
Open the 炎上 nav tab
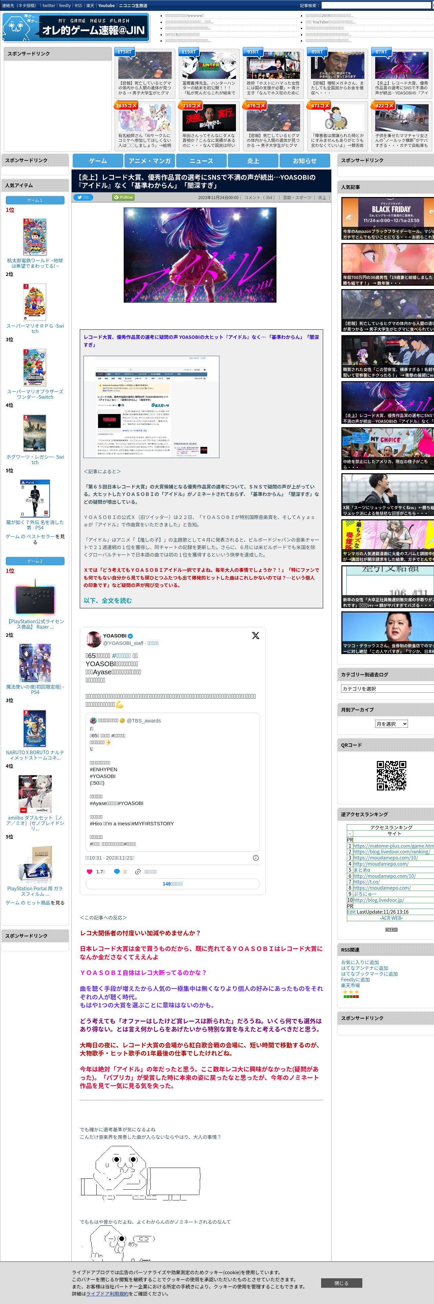coord(253,160)
